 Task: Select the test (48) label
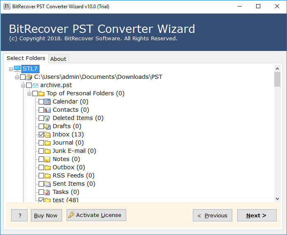[x=65, y=200]
